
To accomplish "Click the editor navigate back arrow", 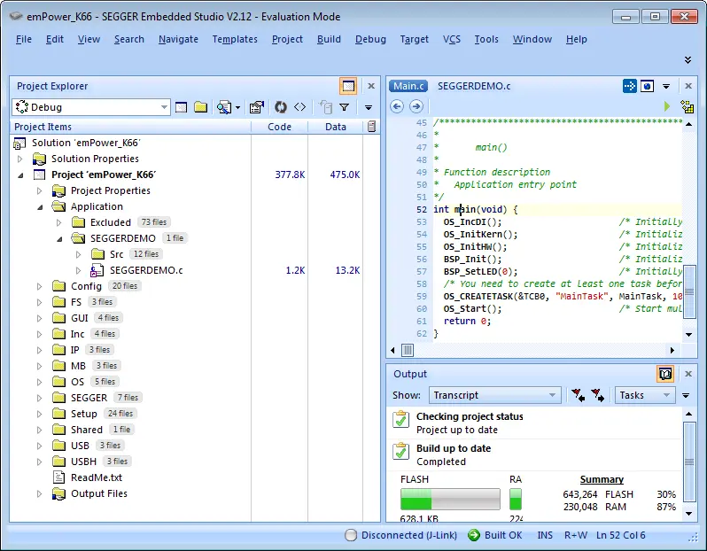I will [x=397, y=106].
